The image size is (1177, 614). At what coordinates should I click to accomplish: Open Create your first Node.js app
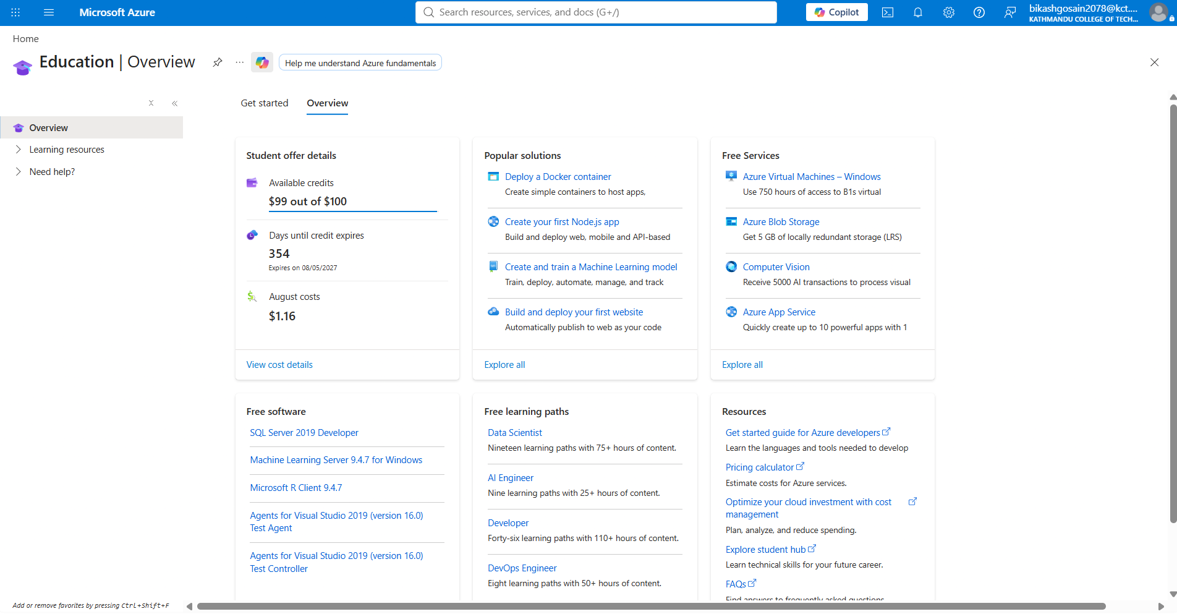point(562,222)
